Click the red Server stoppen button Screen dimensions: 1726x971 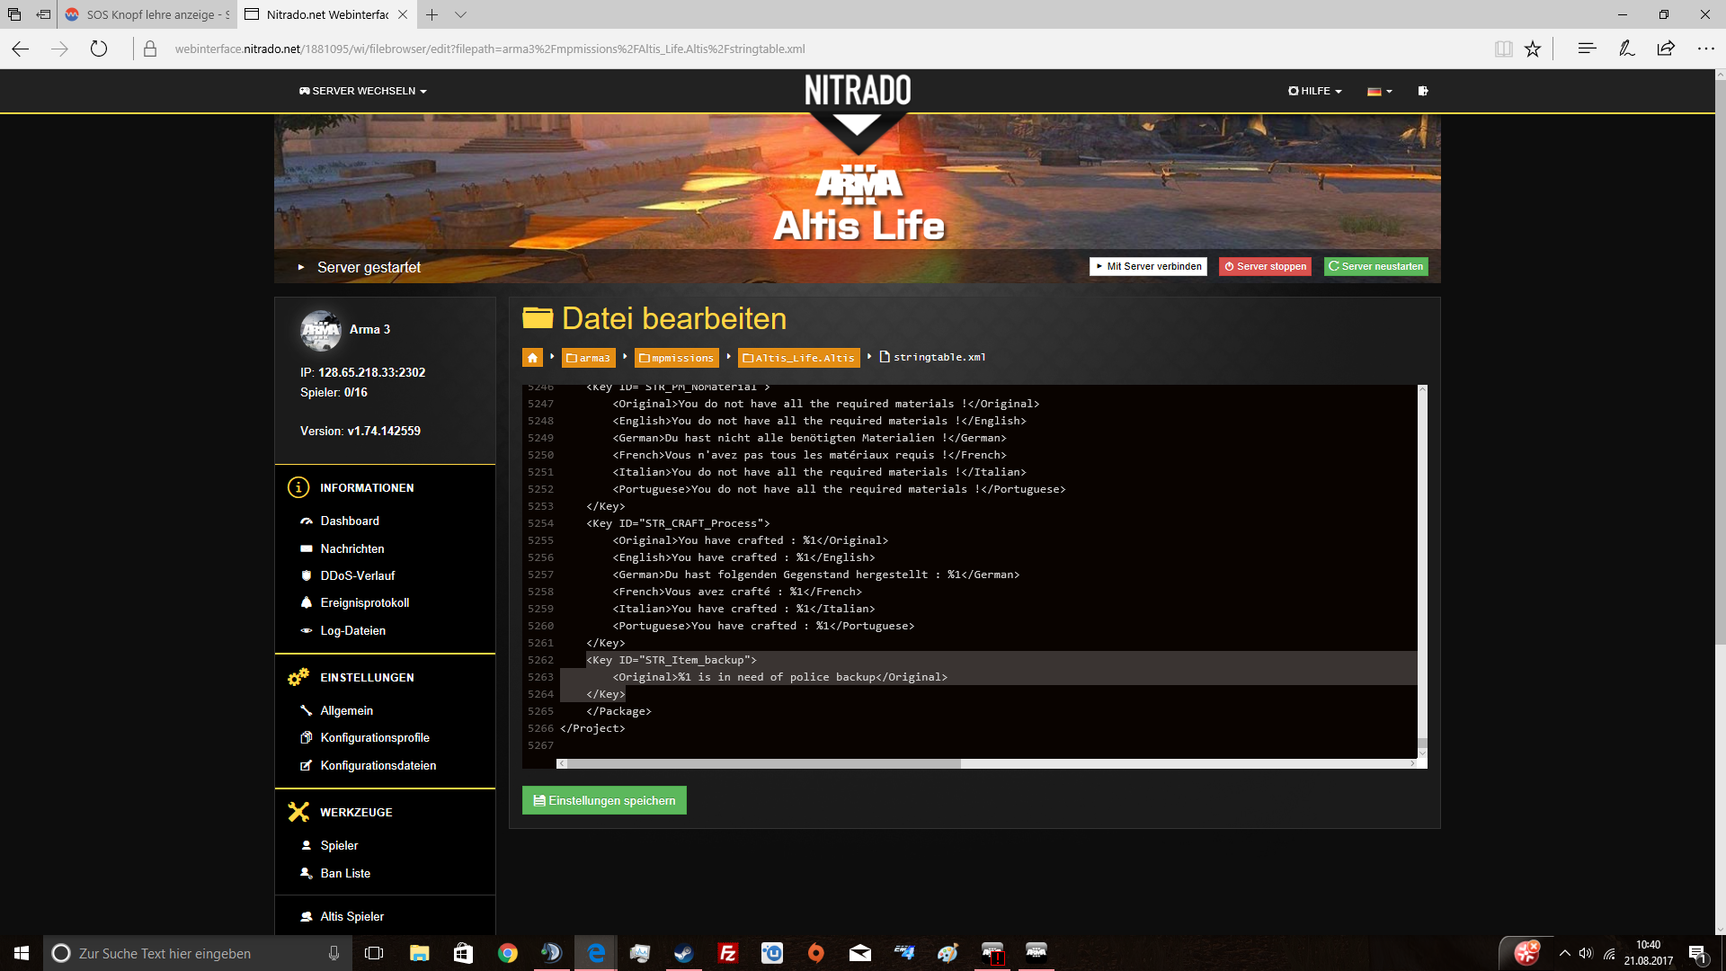click(1265, 266)
